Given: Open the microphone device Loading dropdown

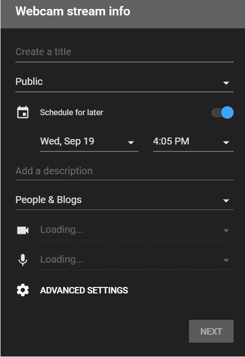Looking at the screenshot, I should pos(137,260).
